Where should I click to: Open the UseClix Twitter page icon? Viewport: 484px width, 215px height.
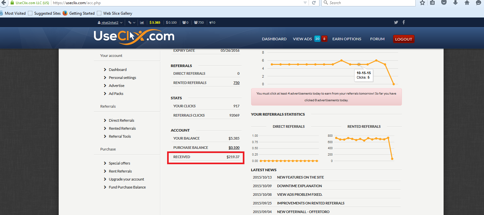coord(396,22)
